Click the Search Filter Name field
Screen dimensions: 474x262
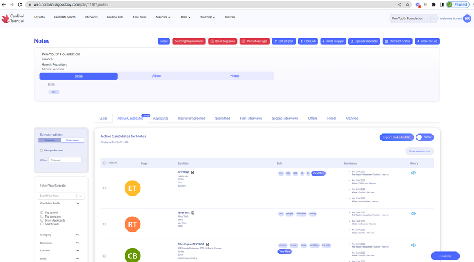coord(58,196)
